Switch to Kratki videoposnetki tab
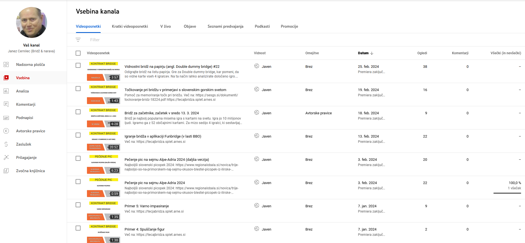This screenshot has height=243, width=525. pos(130,26)
